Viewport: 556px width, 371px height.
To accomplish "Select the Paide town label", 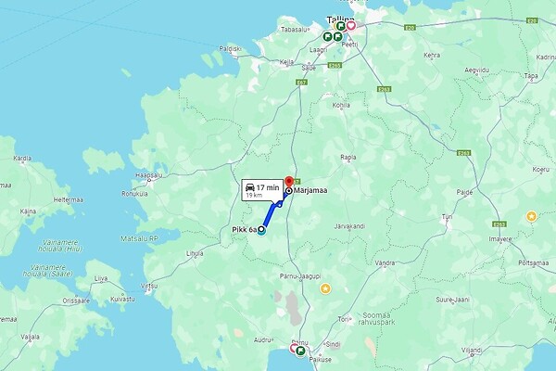I will [x=464, y=192].
